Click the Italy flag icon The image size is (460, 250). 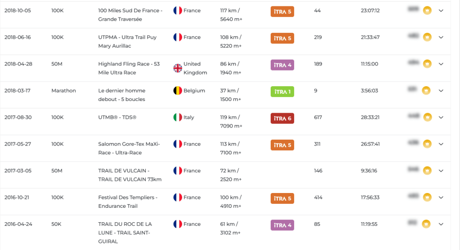pyautogui.click(x=178, y=117)
